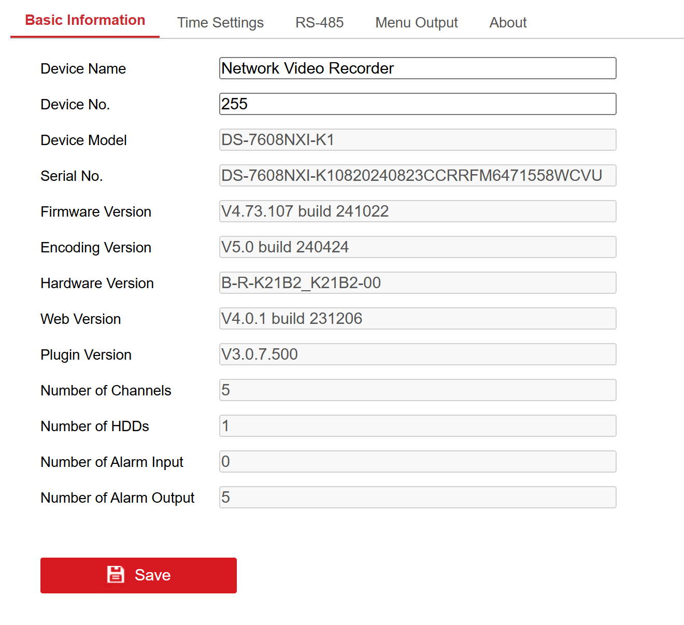Select the Serial No. field
This screenshot has width=684, height=625.
coord(417,176)
